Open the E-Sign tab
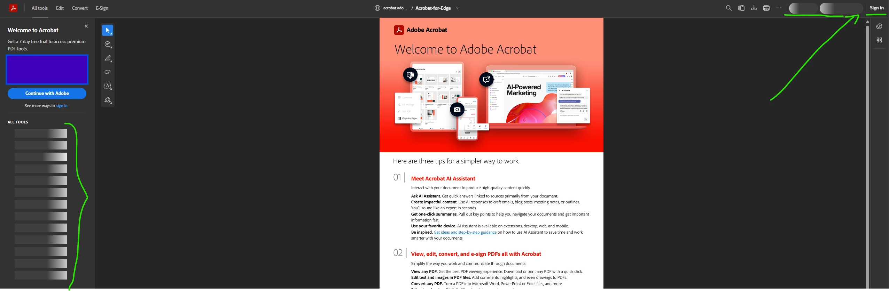 click(102, 8)
